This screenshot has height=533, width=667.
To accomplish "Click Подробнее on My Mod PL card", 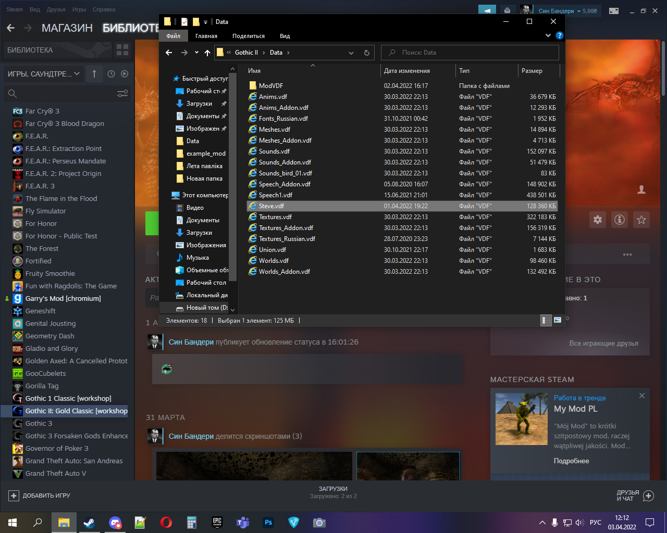I will pos(571,461).
